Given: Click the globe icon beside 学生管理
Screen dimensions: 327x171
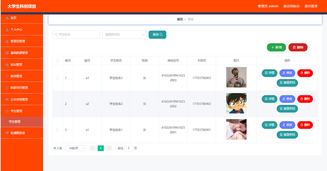Looking at the screenshot, I should (7, 111).
